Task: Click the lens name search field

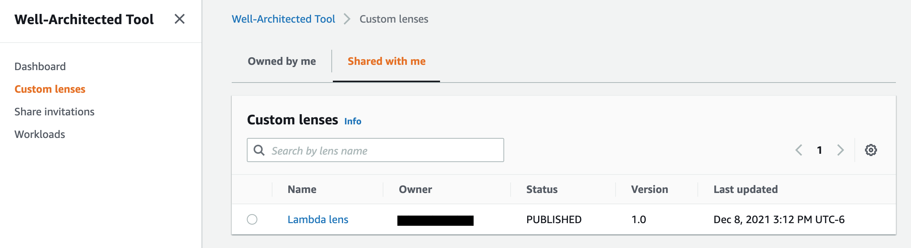Action: 377,150
